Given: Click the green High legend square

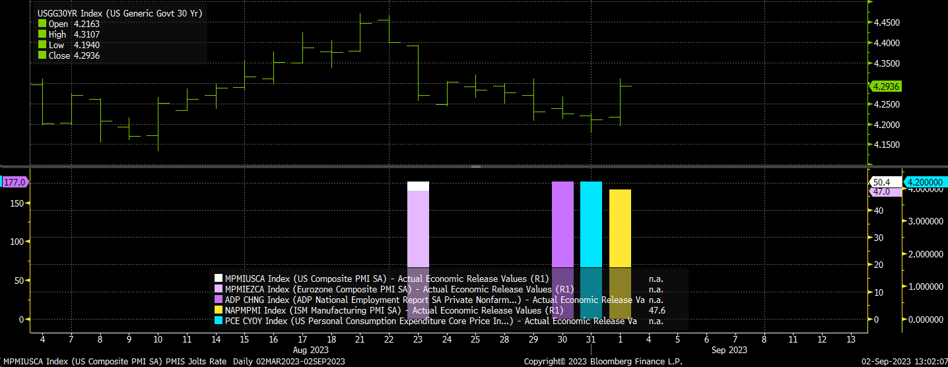Looking at the screenshot, I should (42, 34).
